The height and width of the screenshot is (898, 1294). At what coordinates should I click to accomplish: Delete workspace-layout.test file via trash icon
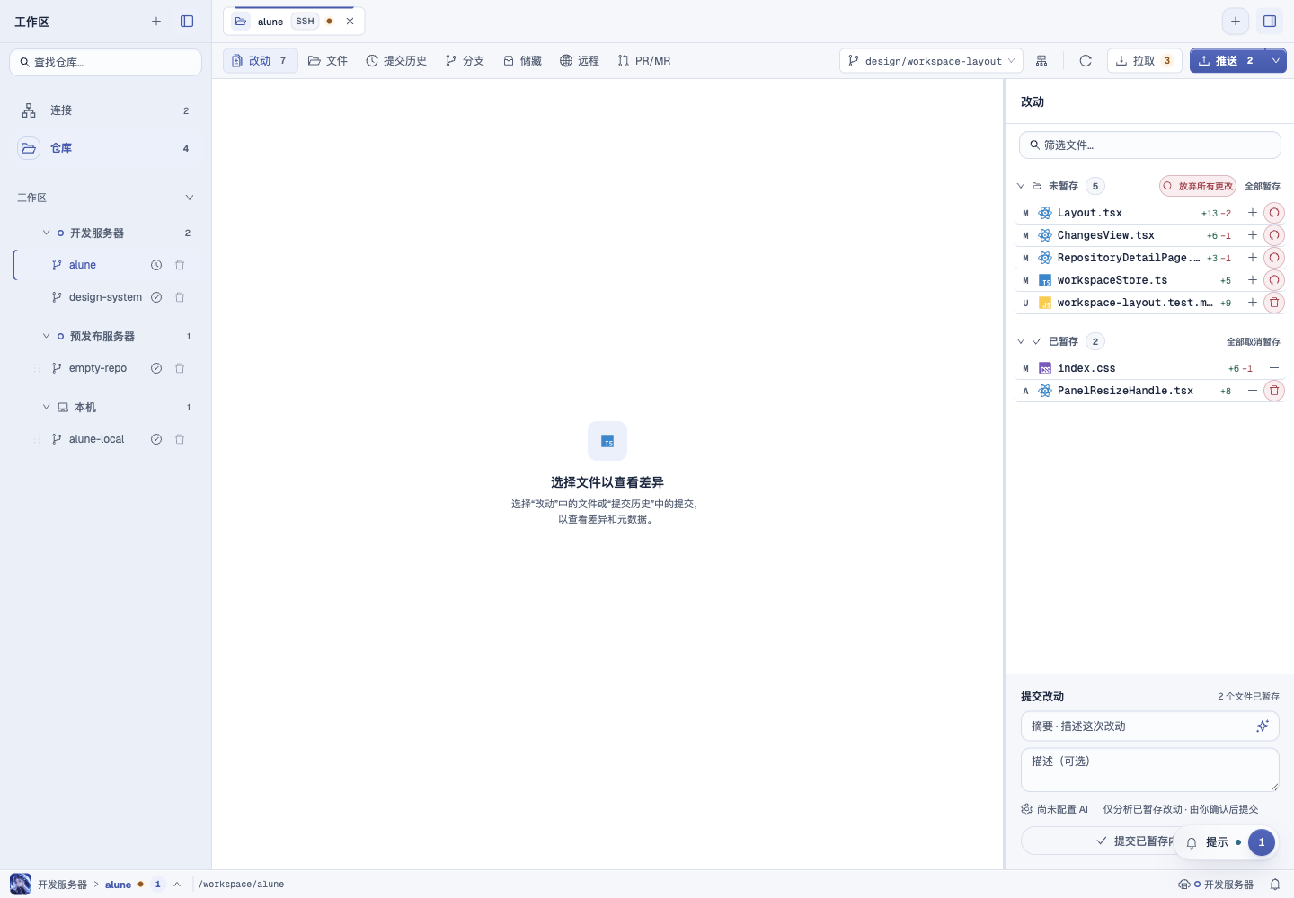click(1274, 303)
